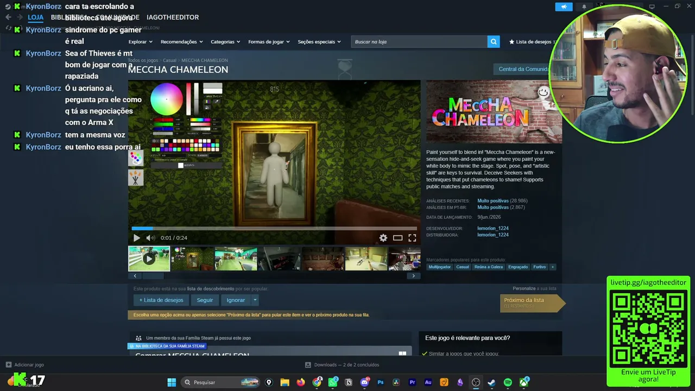The width and height of the screenshot is (695, 391).
Task: Click "Adicionar jogo" in Steam footer
Action: point(24,365)
